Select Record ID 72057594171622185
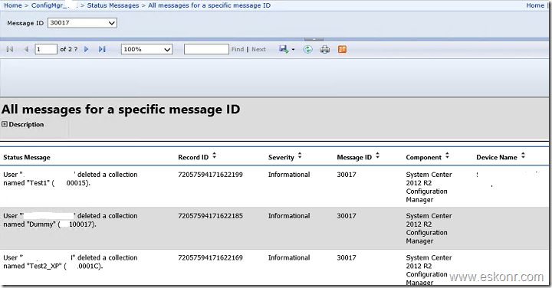Viewport: 552px width, 288px height. tap(210, 216)
